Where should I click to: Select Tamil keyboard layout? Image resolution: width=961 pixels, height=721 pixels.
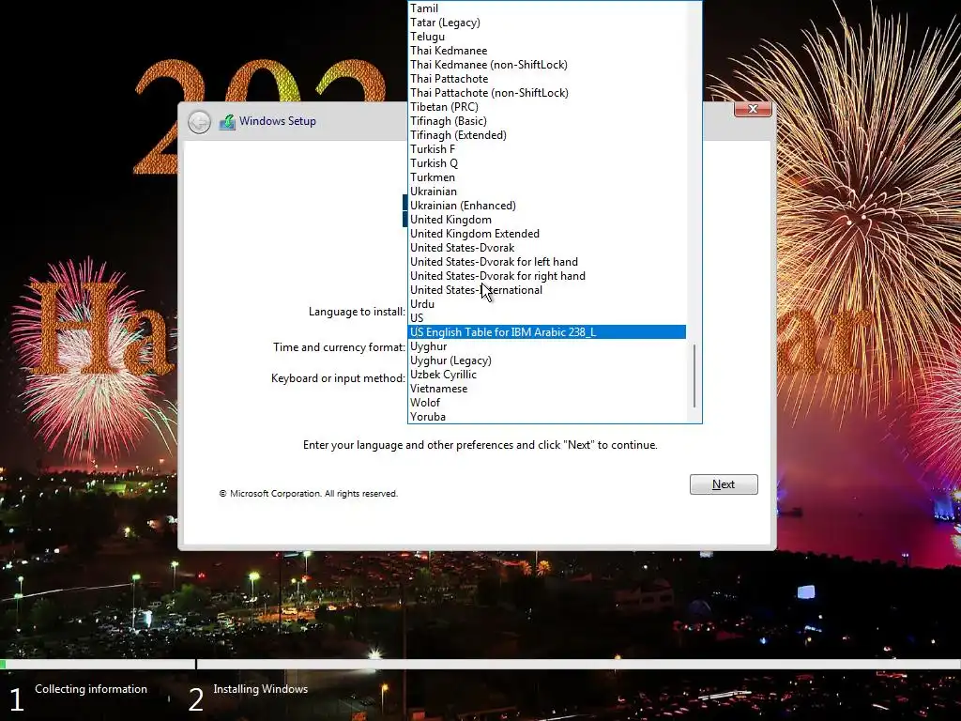point(547,8)
